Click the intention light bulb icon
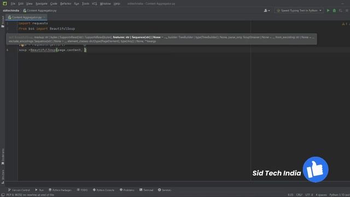350x197 pixels. click(x=22, y=45)
